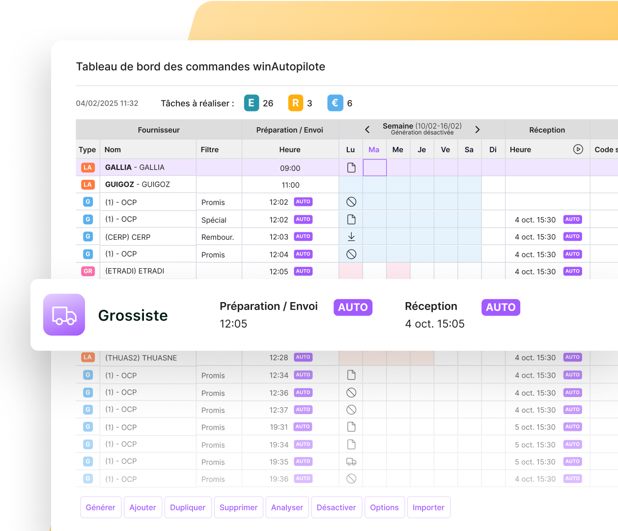Click the blue euro tasks badge
618x531 pixels.
point(335,103)
